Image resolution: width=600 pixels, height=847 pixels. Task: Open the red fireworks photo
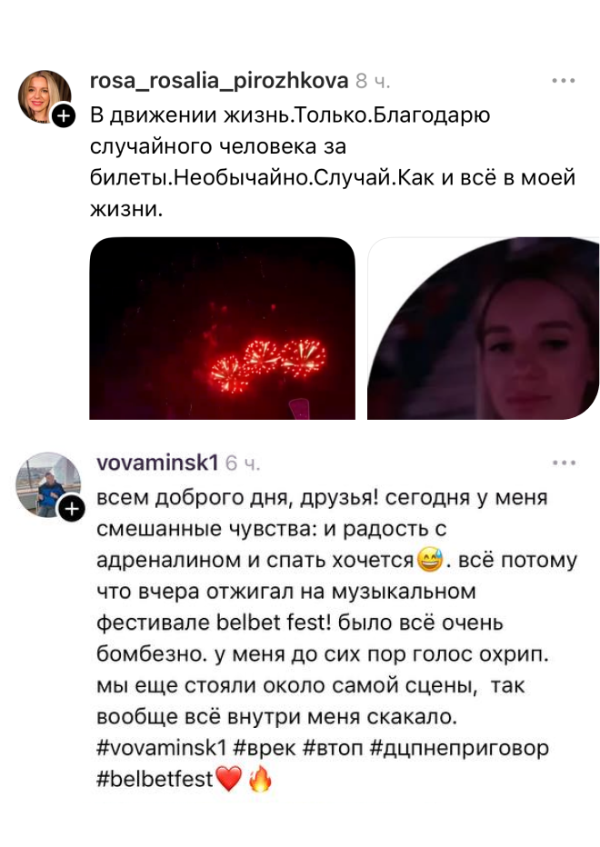click(222, 328)
